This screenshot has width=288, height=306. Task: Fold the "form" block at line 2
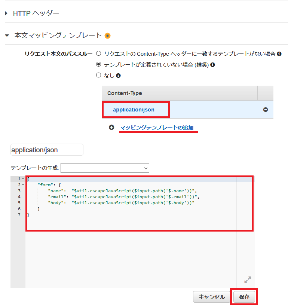[23, 185]
